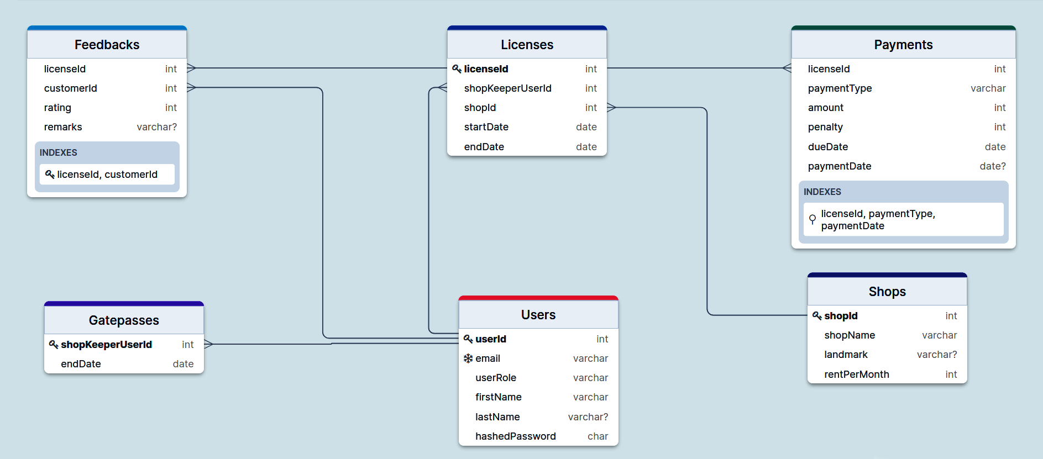The width and height of the screenshot is (1043, 459).
Task: Select the Licenses table header
Action: pos(527,45)
